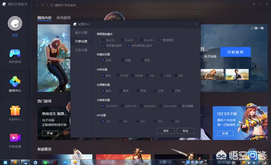Image resolution: width=271 pixels, height=165 pixels.
Task: Choose the last resolution option after 1920x1080
Action: tap(180, 106)
